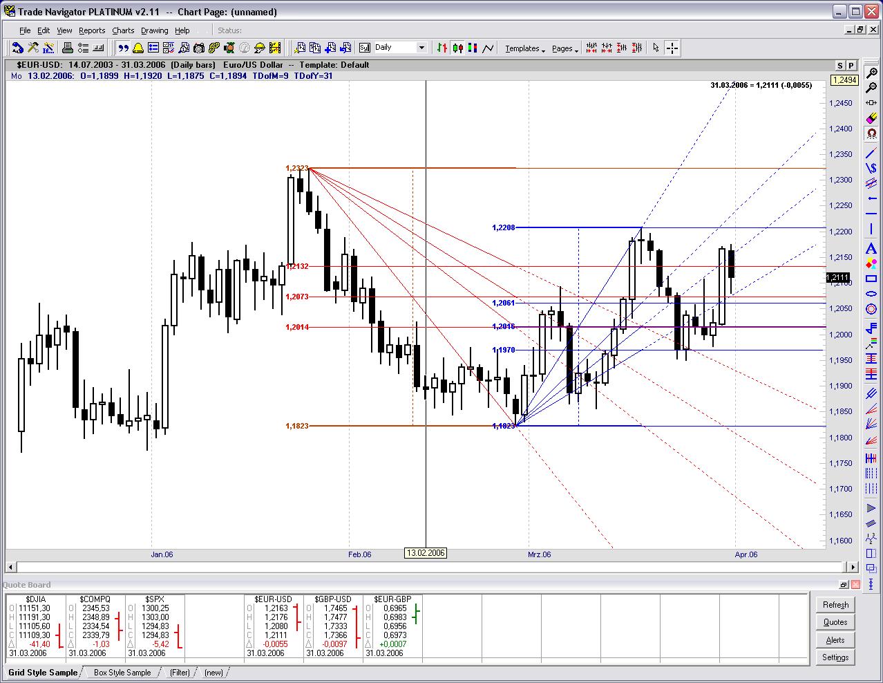Select the horizontal line drawing tool
The height and width of the screenshot is (683, 883).
coord(871,213)
